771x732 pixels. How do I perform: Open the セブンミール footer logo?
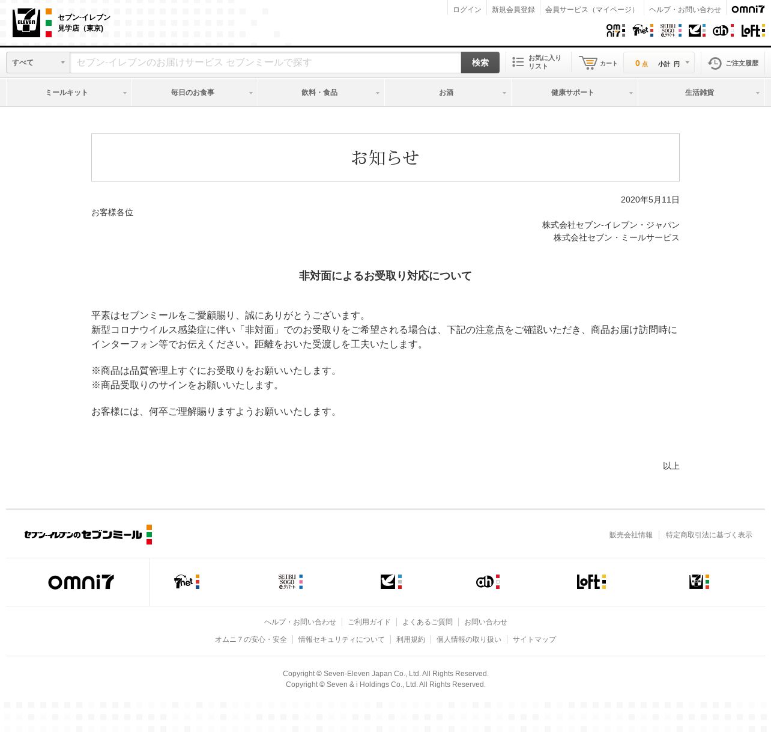point(88,534)
